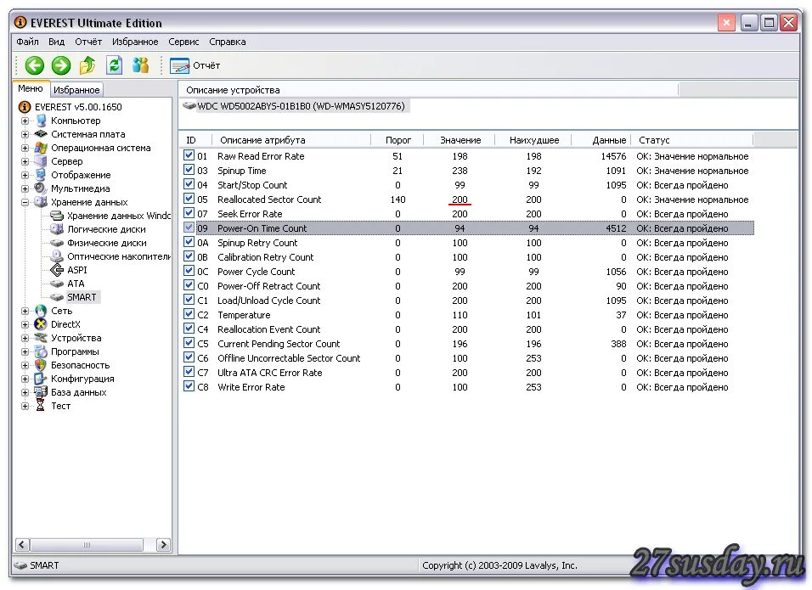Select the Сеть tree icon

pyautogui.click(x=41, y=311)
